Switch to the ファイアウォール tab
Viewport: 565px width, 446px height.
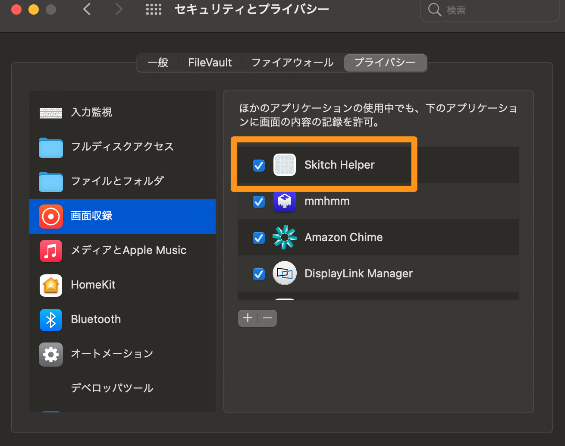click(292, 63)
